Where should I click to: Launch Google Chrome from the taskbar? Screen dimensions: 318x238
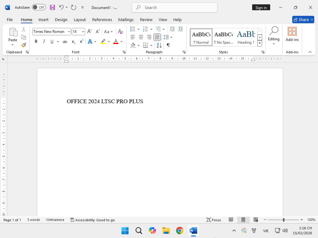point(180,231)
